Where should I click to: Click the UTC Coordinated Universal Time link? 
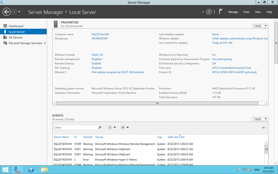click(232, 68)
